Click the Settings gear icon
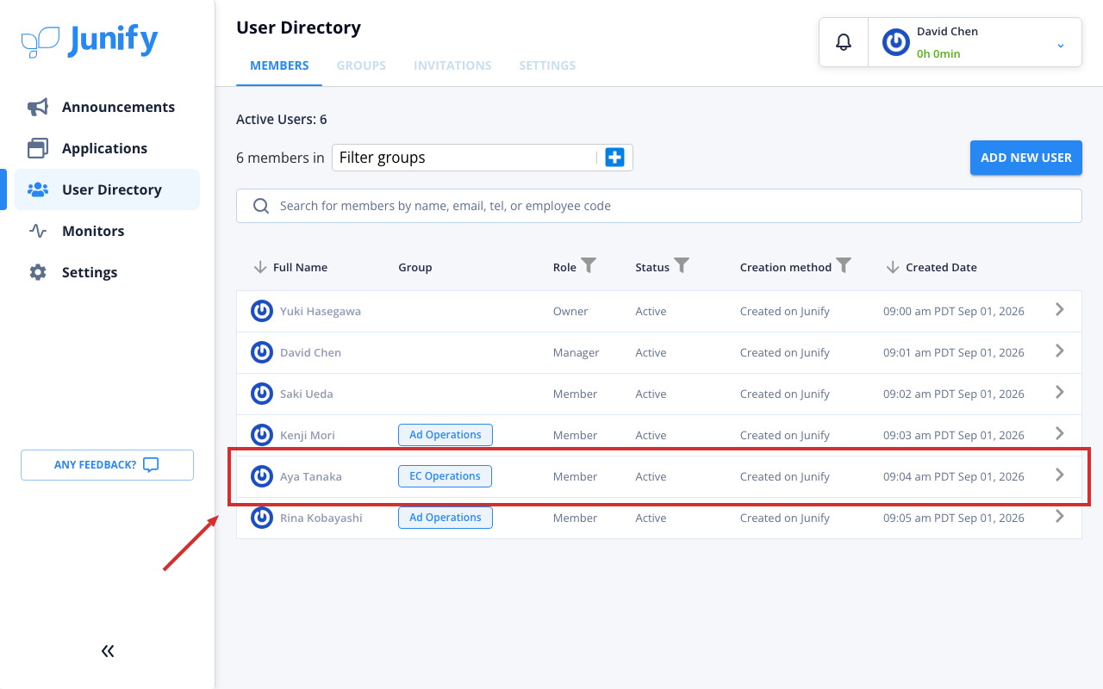 (38, 272)
